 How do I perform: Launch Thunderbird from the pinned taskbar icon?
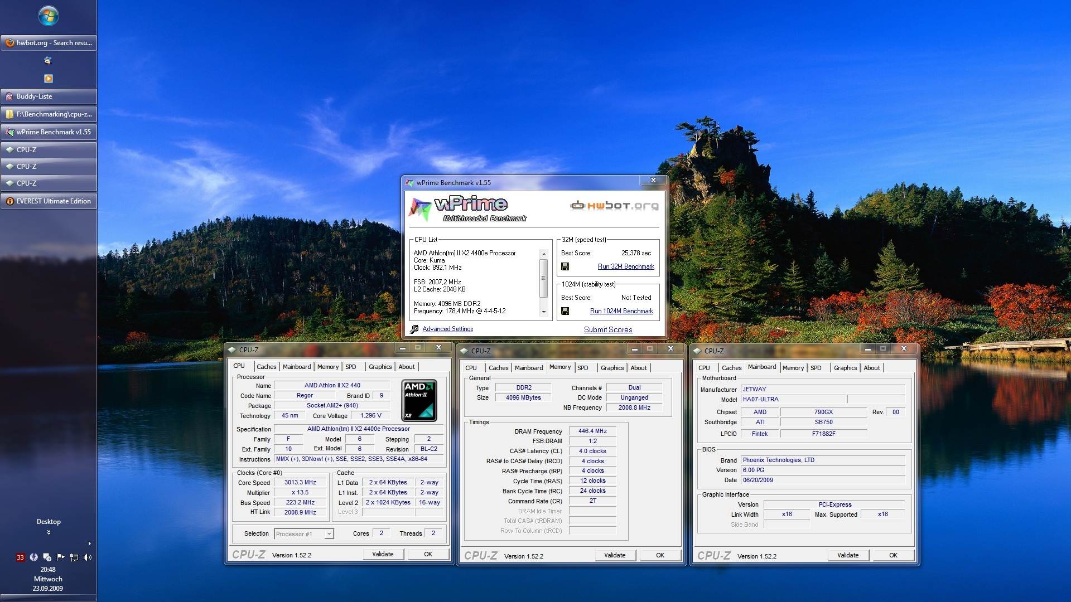click(48, 60)
